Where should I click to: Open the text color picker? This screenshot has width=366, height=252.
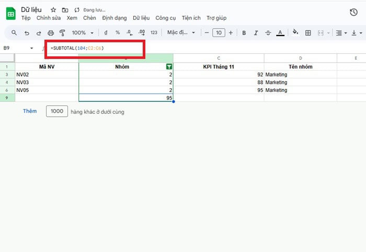(x=280, y=33)
